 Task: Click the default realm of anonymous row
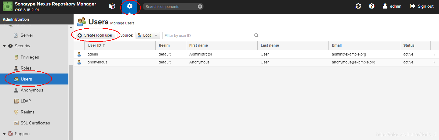coord(165,62)
